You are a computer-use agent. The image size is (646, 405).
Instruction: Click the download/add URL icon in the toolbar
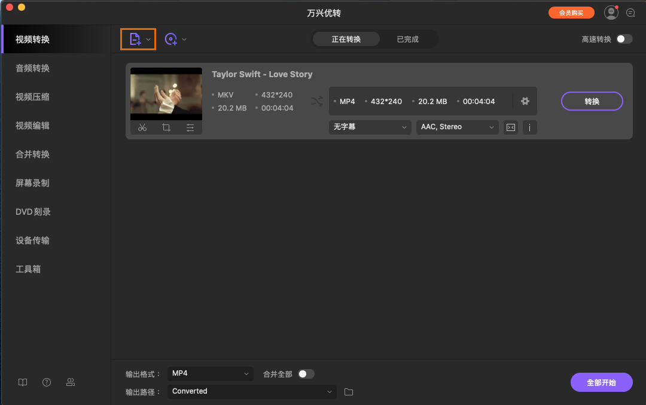coord(170,39)
